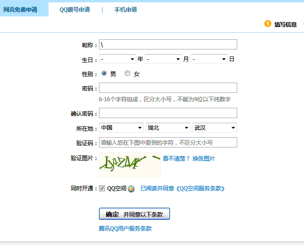
Task: Focus the 确认密码 confirm password field
Action: click(x=168, y=113)
